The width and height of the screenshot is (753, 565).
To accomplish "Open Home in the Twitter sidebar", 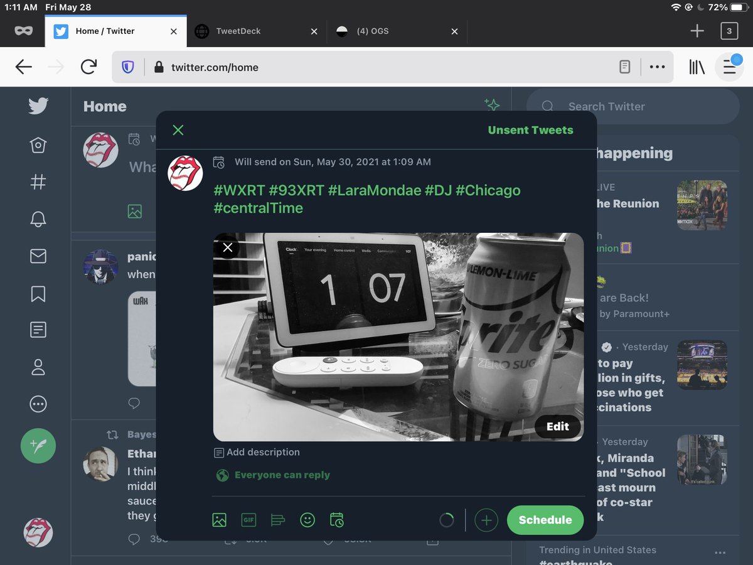I will click(x=38, y=145).
